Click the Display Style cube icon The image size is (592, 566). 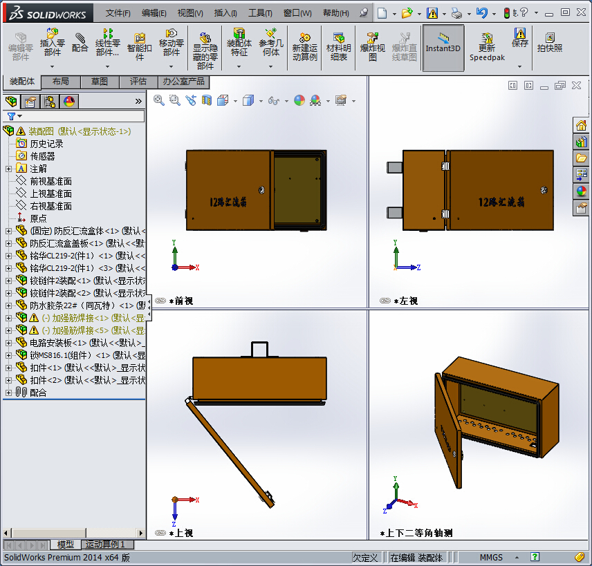(248, 100)
